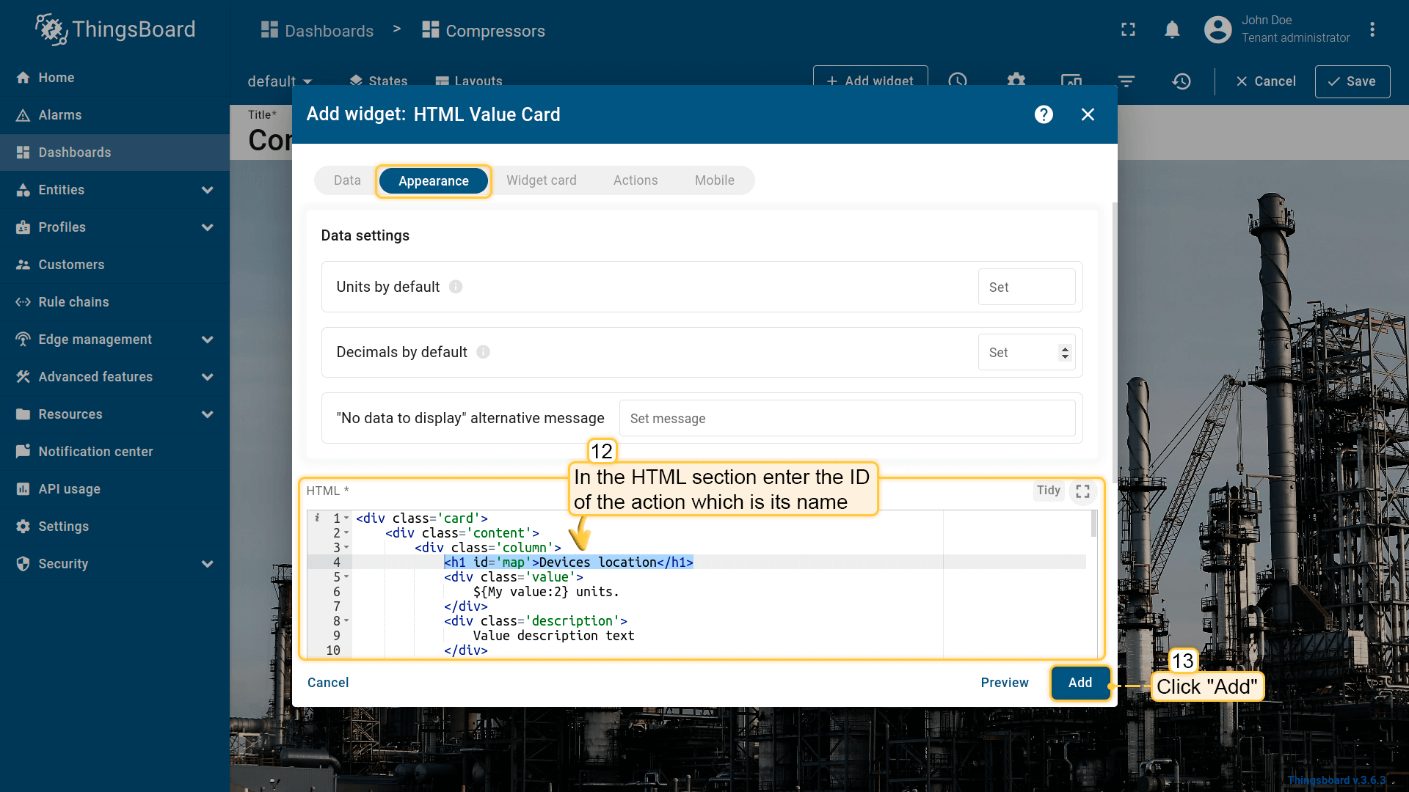Open version history clock icon
This screenshot has height=792, width=1409.
tap(1181, 81)
